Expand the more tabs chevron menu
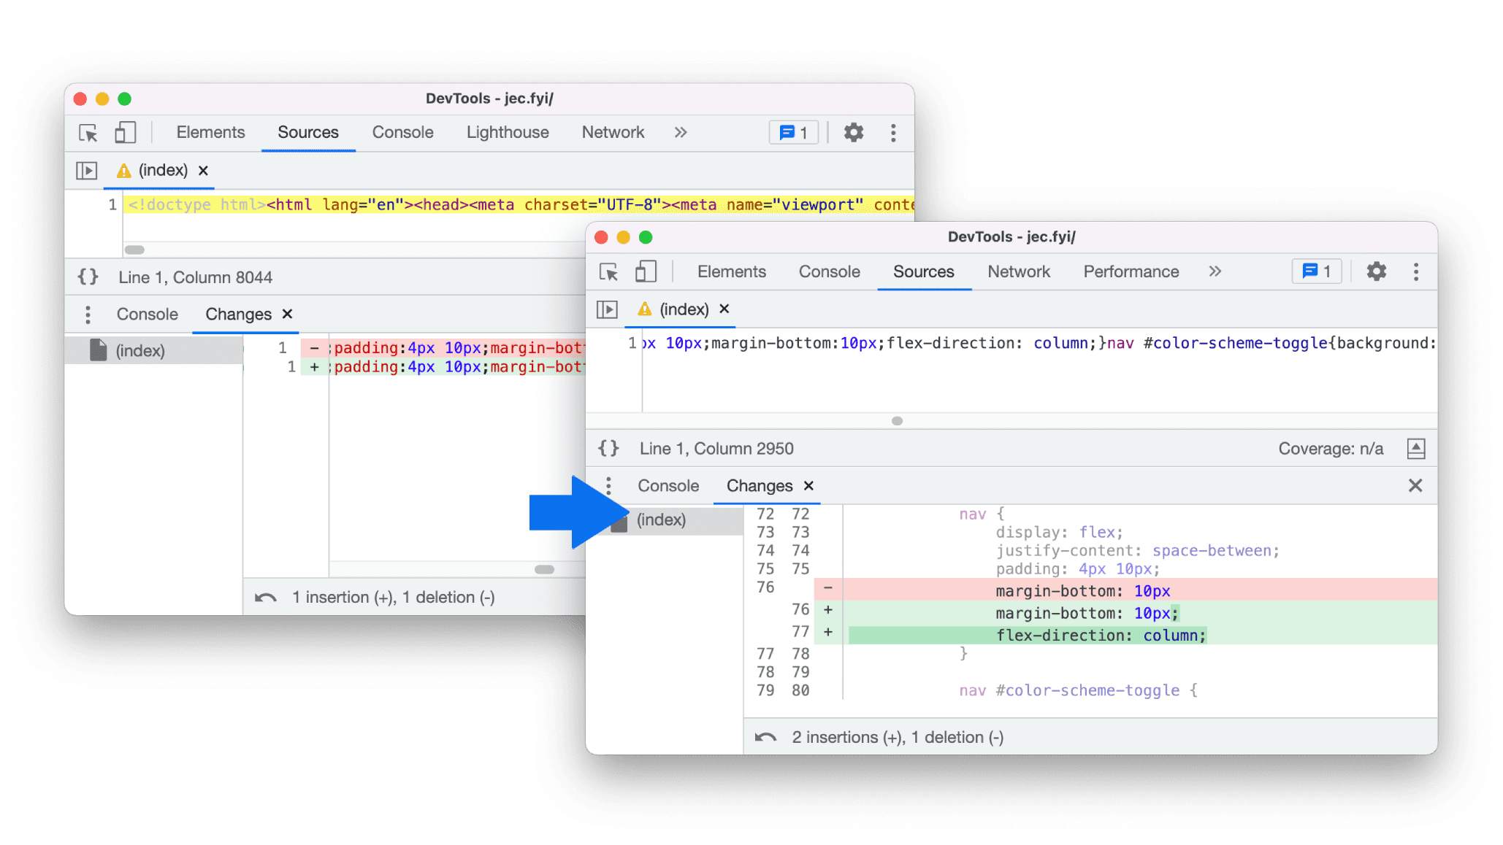This screenshot has height=845, width=1503. 1213,270
